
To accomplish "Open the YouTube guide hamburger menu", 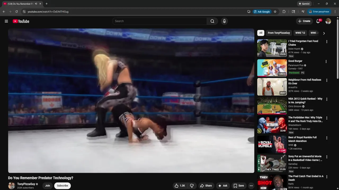I will pos(6,21).
